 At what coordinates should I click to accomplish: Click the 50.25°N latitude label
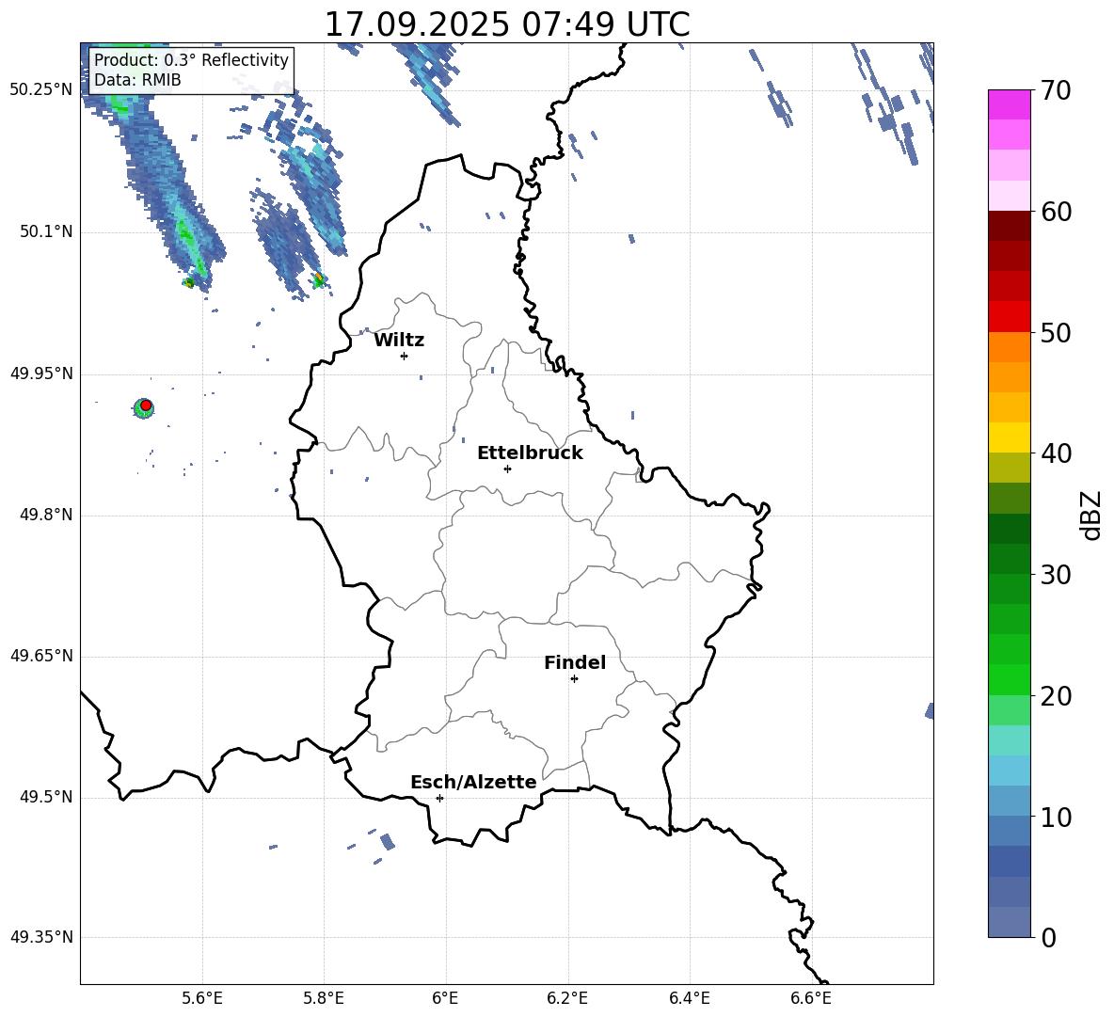pyautogui.click(x=41, y=90)
